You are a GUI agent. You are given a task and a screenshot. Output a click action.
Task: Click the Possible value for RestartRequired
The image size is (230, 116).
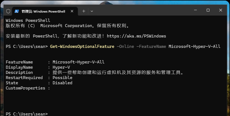point(63,78)
